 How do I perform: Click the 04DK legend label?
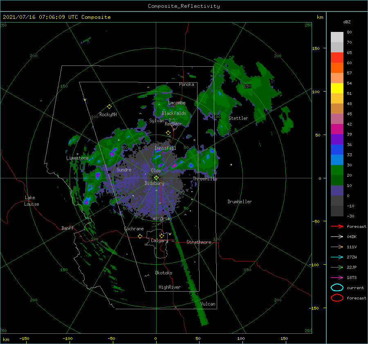tap(352, 236)
